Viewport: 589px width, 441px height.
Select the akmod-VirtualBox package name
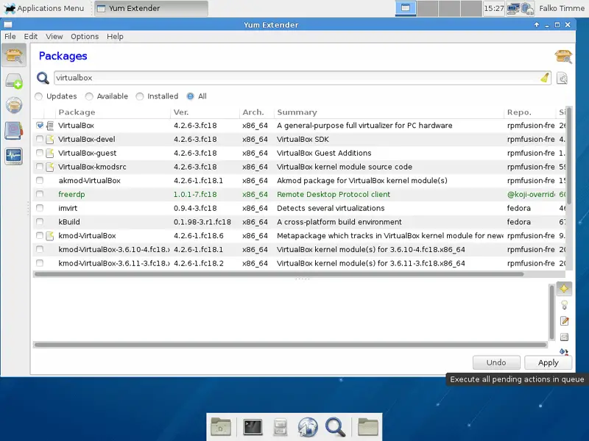(x=89, y=181)
